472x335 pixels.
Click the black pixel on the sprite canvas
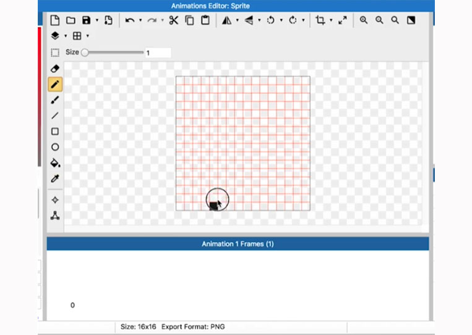(213, 206)
